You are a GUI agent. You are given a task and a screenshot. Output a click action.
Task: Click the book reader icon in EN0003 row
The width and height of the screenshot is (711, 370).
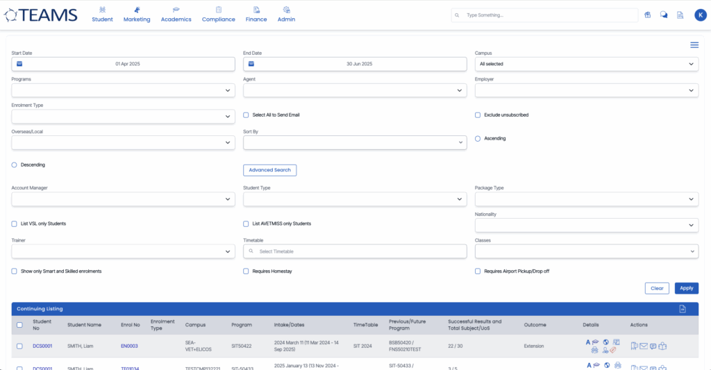point(662,346)
